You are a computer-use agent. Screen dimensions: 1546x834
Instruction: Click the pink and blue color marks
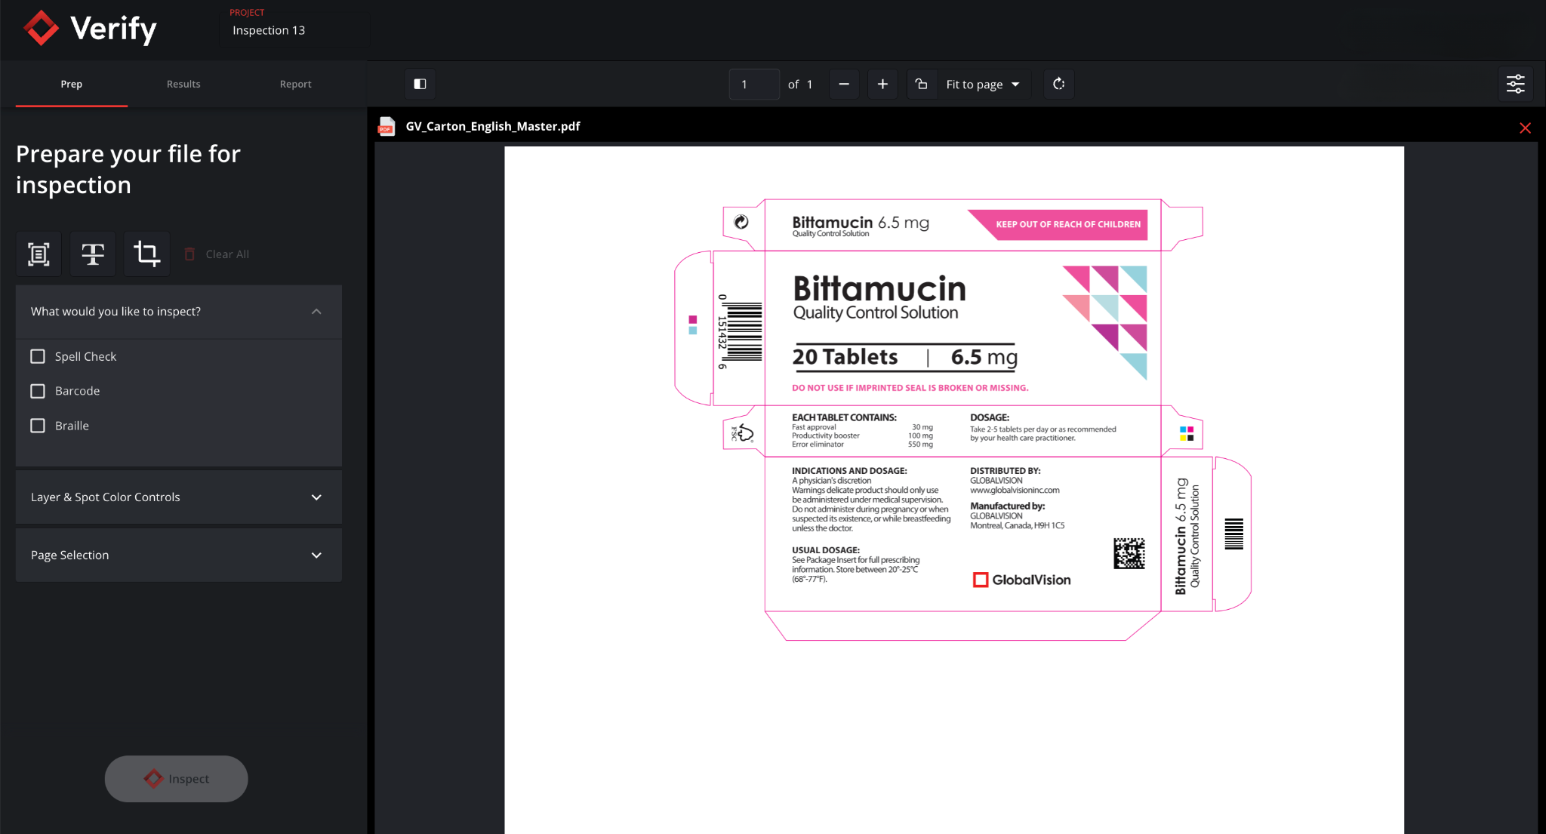[x=693, y=325]
